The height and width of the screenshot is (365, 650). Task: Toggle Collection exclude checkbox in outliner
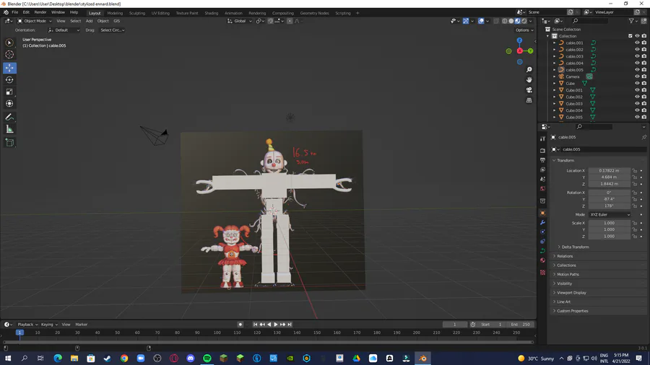pos(630,36)
